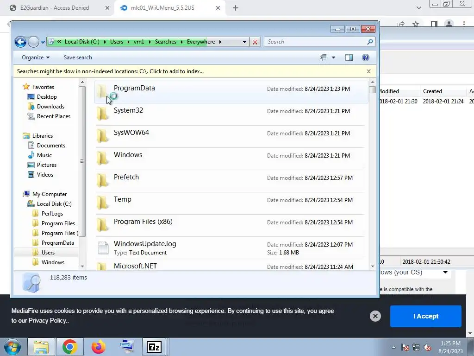This screenshot has height=356, width=474.
Task: Click I Accept on cookie banner
Action: tap(426, 316)
